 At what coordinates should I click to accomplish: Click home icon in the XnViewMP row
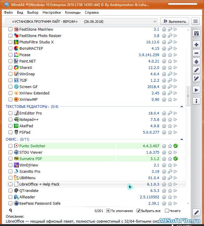(x=164, y=100)
